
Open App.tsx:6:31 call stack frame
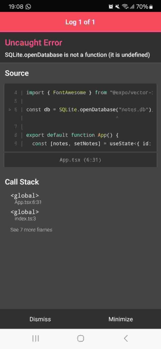tap(26, 199)
